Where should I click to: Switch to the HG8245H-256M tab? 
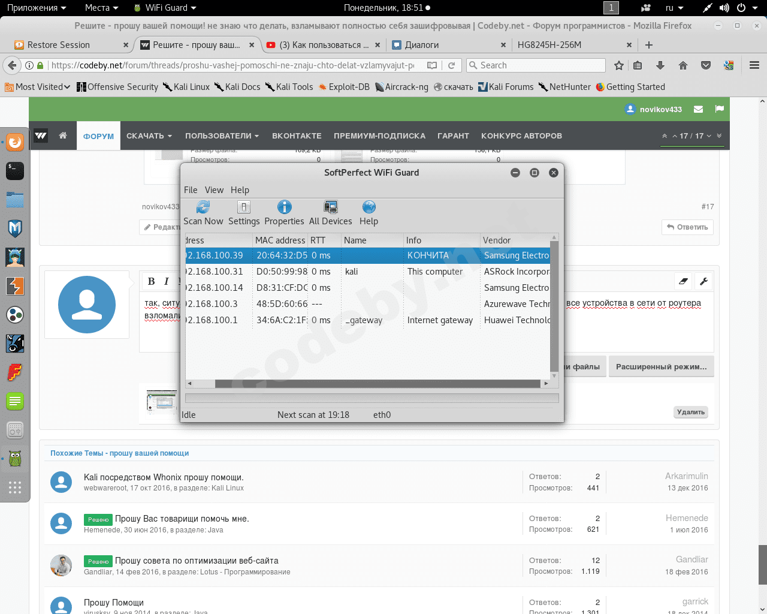coord(573,45)
